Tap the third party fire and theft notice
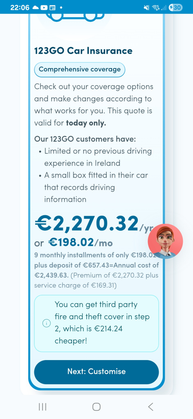Screen dimensions: 193x419 (x=96, y=323)
